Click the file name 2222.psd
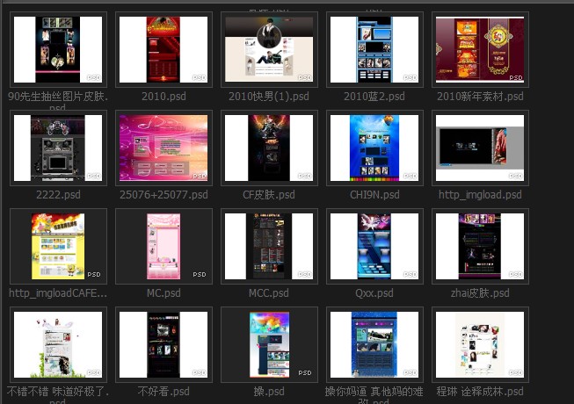 (x=58, y=195)
